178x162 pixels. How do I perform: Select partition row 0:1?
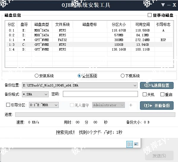pos(89,30)
